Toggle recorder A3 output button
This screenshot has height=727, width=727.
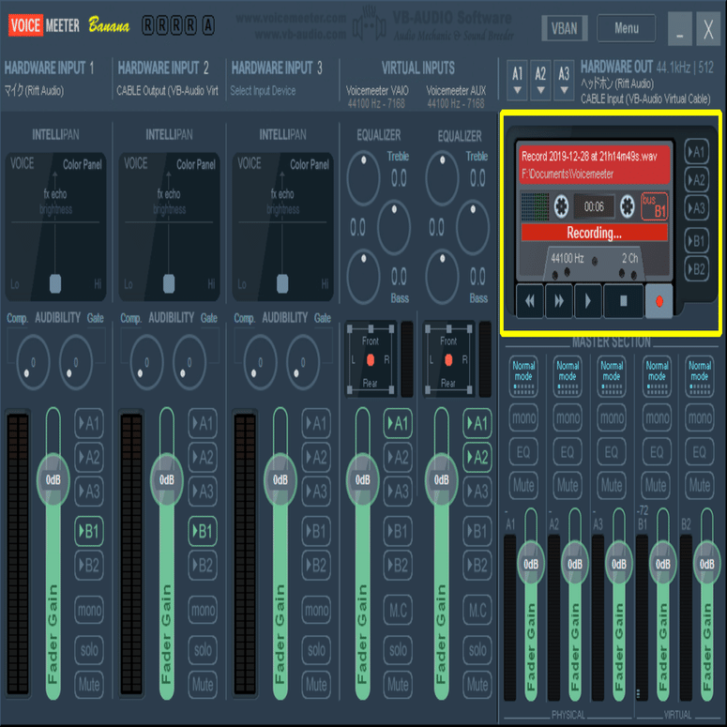(x=696, y=207)
